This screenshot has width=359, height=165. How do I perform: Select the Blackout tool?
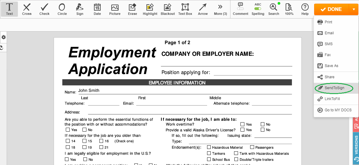point(168,9)
